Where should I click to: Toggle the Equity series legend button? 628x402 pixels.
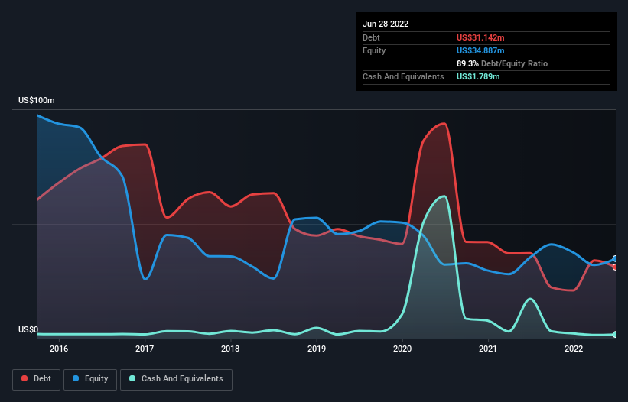click(x=90, y=379)
